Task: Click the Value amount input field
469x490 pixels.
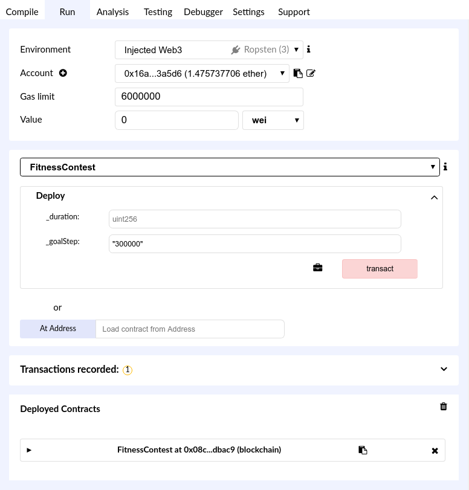Action: (x=176, y=120)
